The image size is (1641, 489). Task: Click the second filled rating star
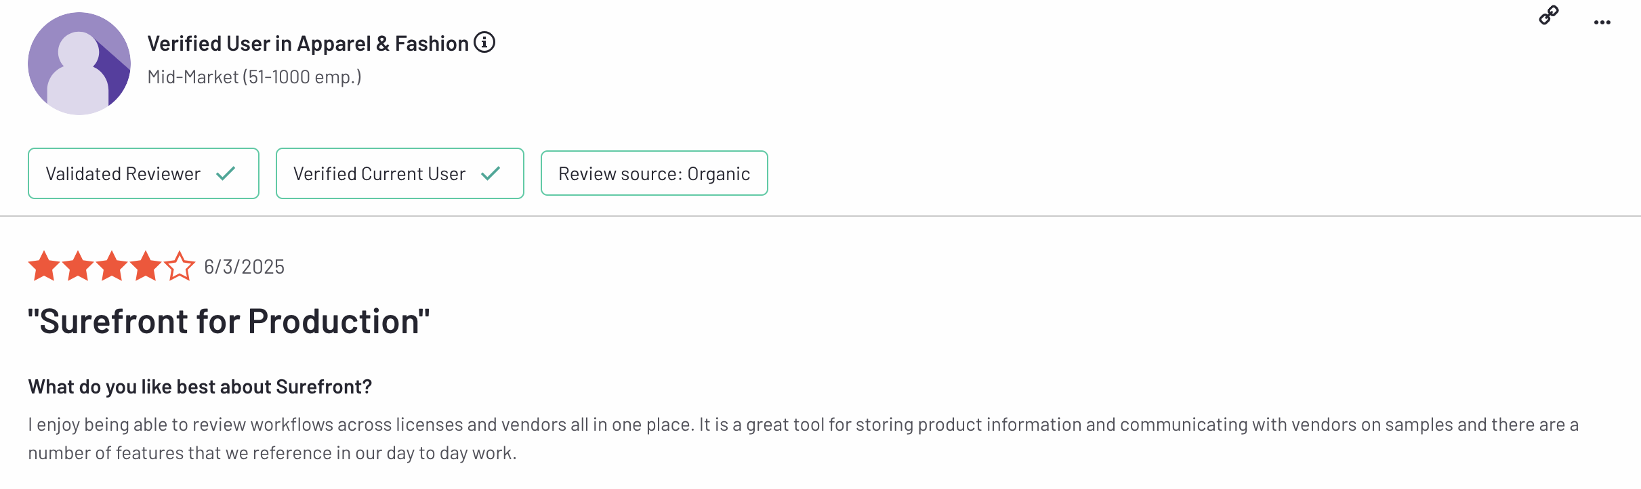78,266
